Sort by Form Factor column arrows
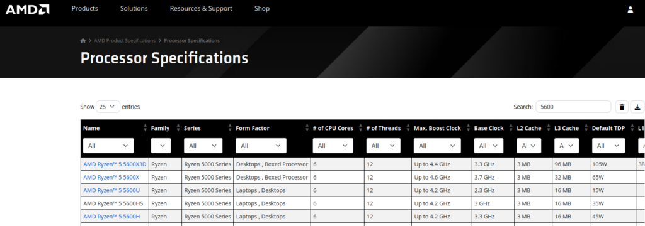The width and height of the screenshot is (645, 226). coord(307,128)
